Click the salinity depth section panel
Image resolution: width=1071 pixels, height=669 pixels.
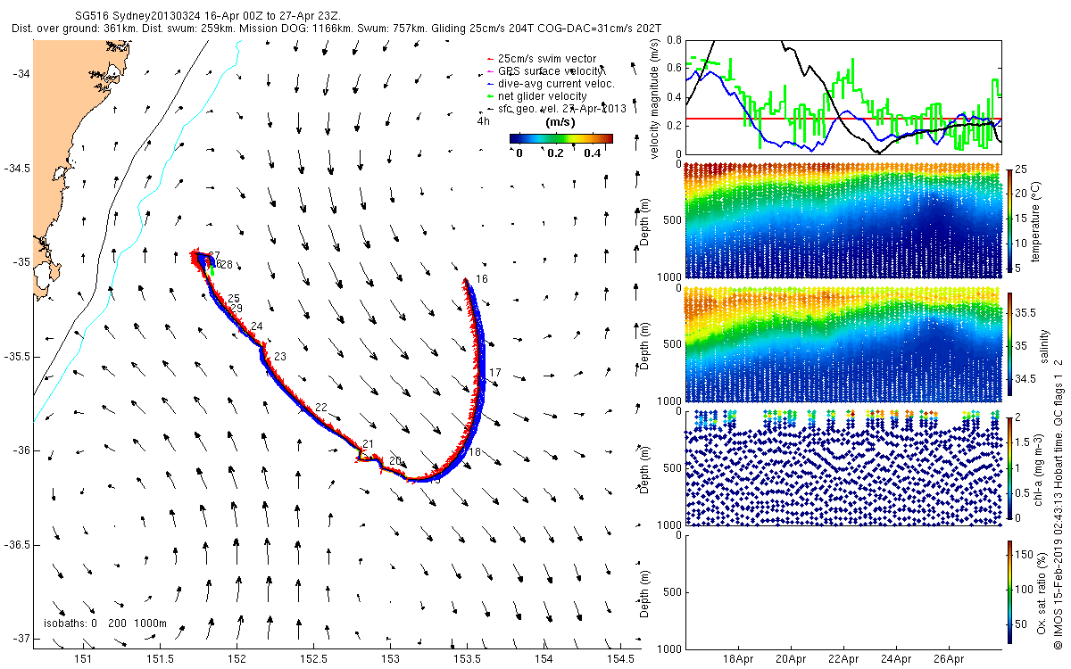[842, 343]
